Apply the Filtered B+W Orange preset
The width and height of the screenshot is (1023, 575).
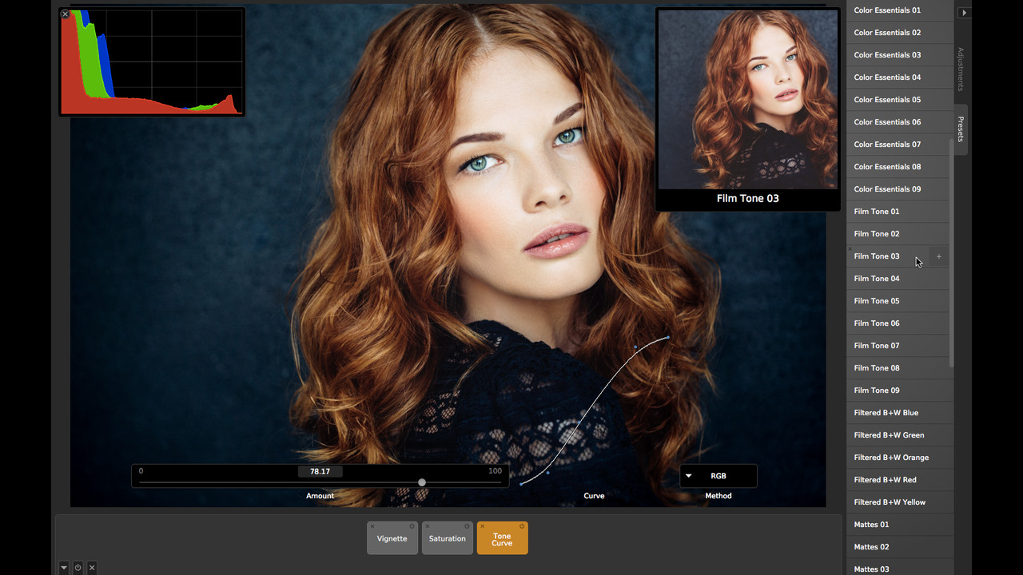(891, 458)
